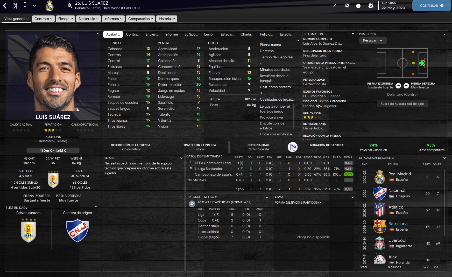Open the help lightbulb icon
This screenshot has height=277, width=452.
(347, 6)
